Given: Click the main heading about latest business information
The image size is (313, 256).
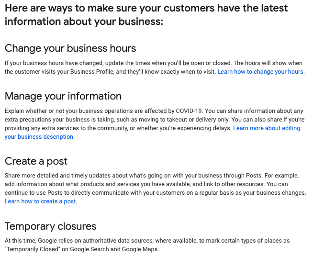Looking at the screenshot, I should click(146, 15).
